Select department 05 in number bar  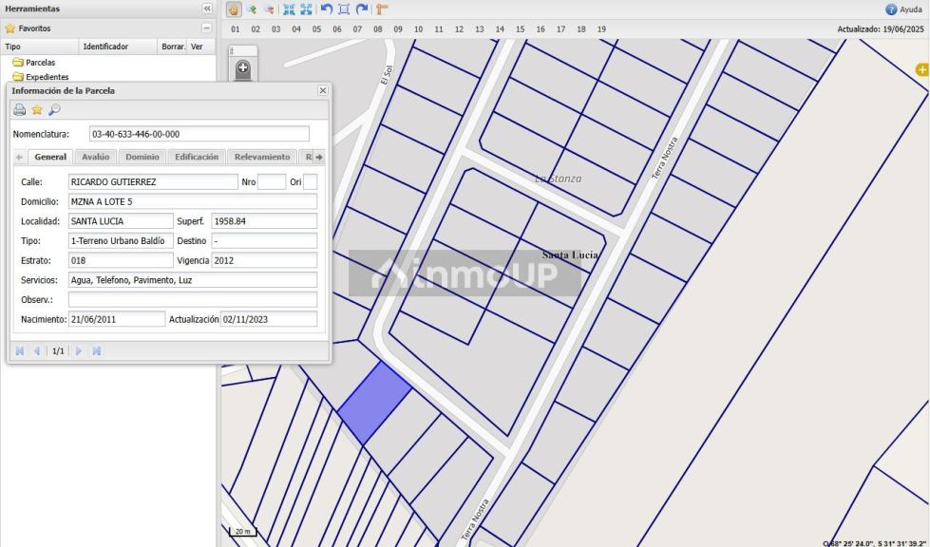pyautogui.click(x=316, y=29)
